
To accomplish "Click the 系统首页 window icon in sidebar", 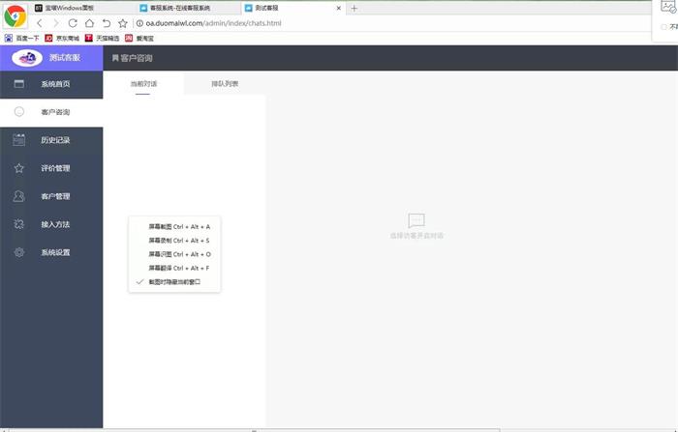I will [19, 84].
